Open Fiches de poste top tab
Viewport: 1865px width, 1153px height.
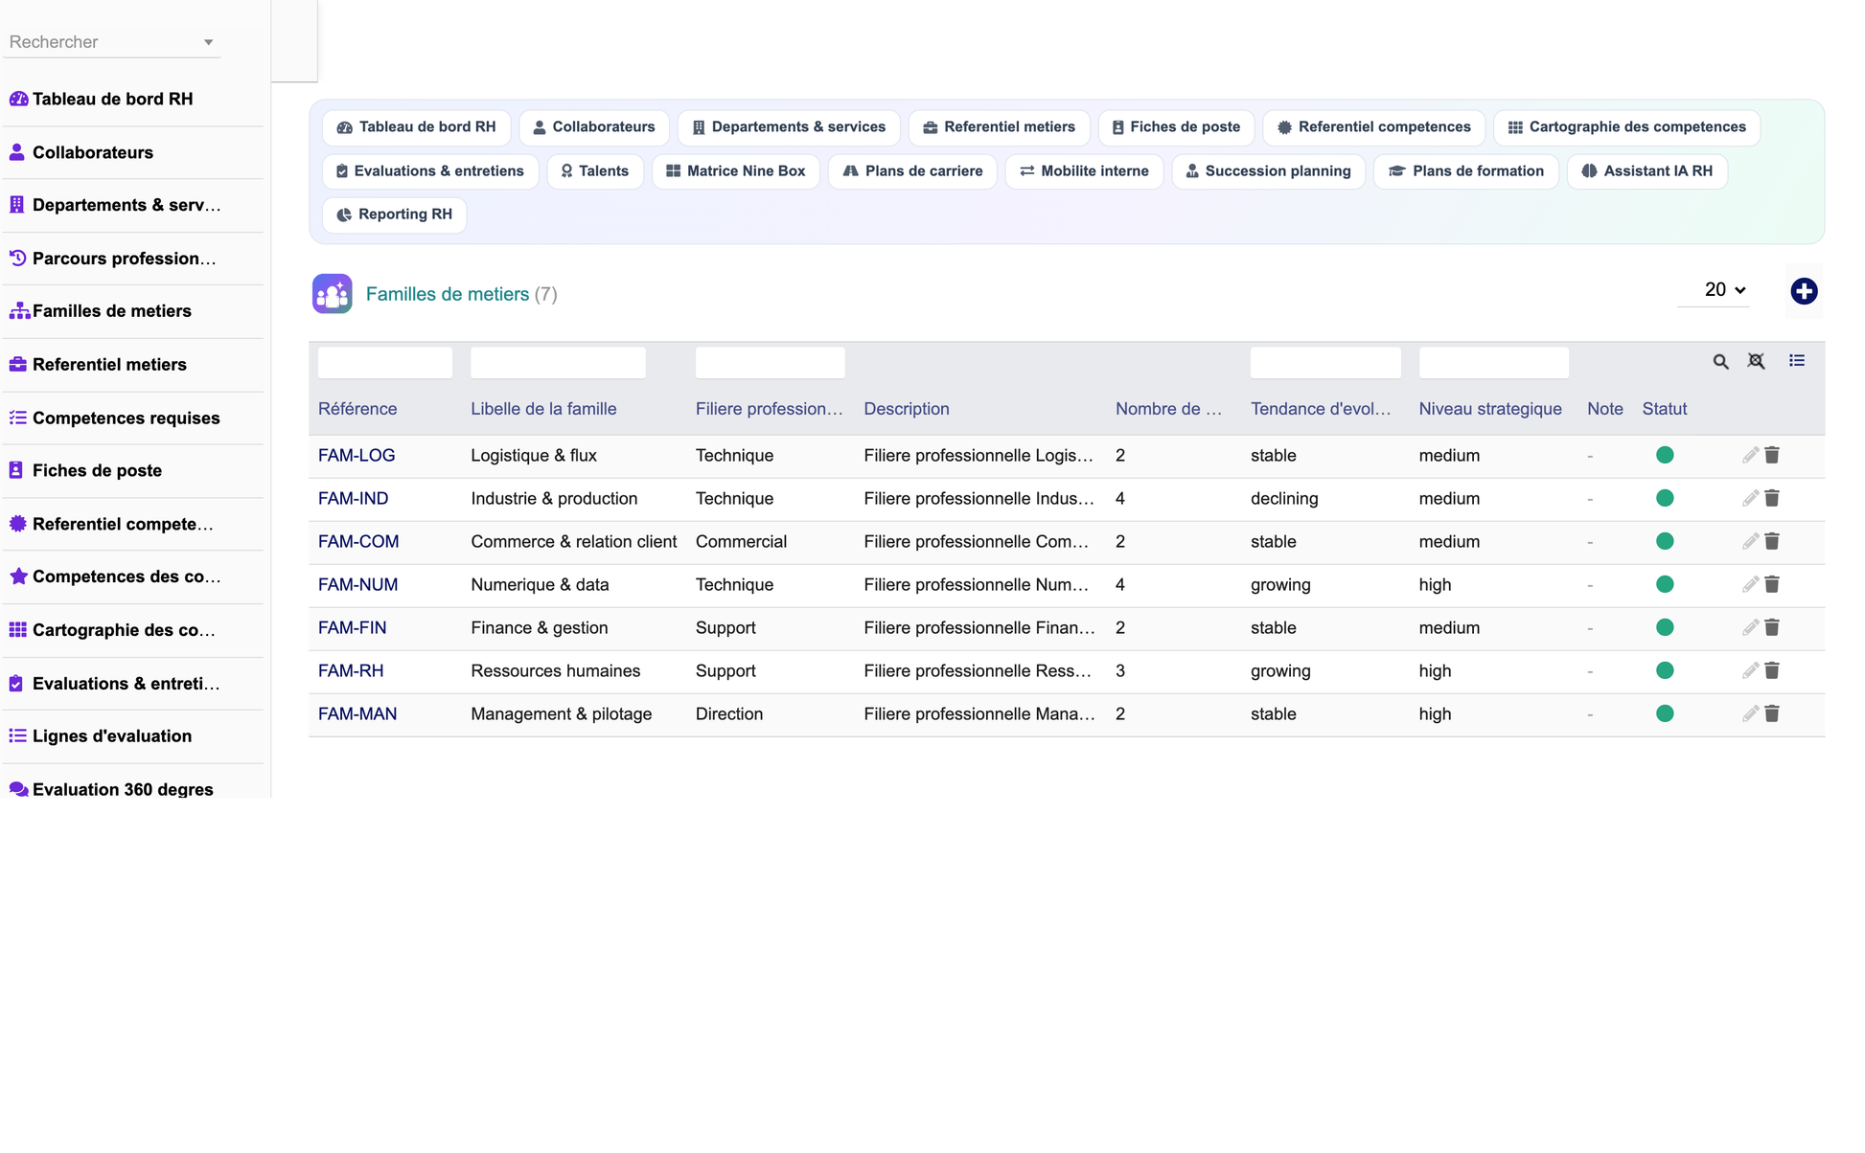pyautogui.click(x=1176, y=126)
